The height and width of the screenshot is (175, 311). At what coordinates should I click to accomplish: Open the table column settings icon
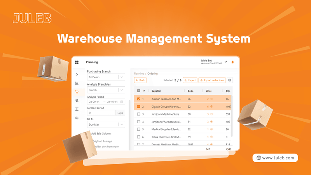tap(230, 80)
